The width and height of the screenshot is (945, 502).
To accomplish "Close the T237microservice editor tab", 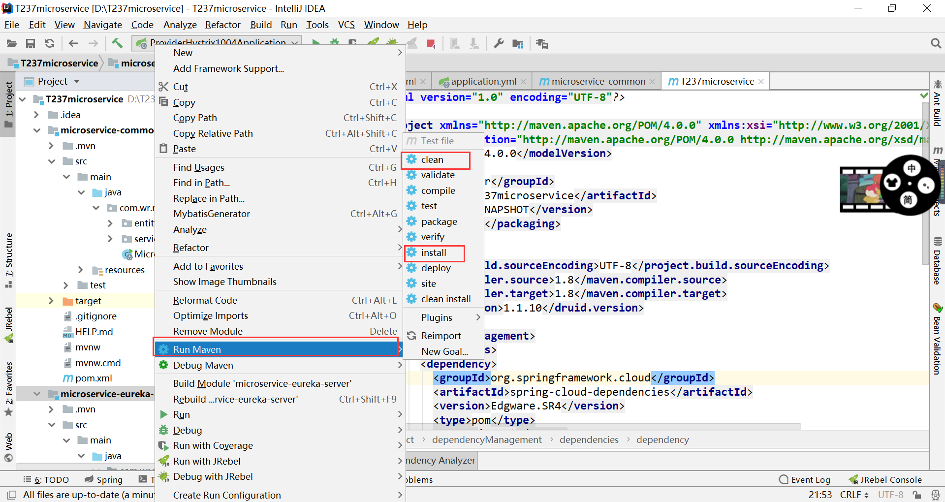I will [761, 82].
